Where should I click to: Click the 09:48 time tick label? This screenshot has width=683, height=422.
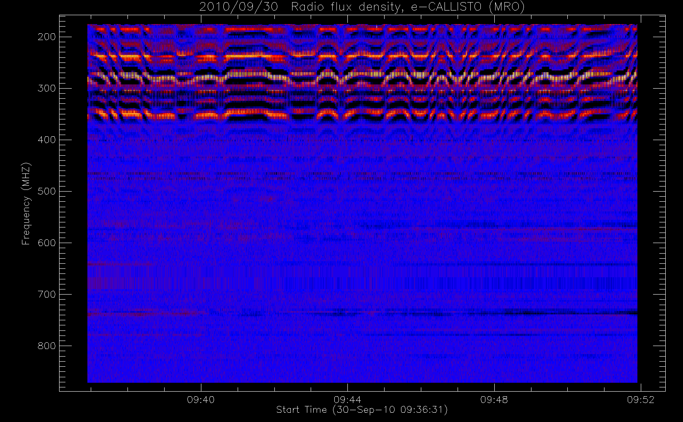(494, 400)
